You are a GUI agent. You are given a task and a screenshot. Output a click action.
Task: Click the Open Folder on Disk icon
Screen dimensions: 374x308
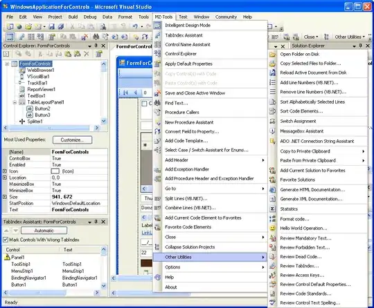pyautogui.click(x=273, y=55)
